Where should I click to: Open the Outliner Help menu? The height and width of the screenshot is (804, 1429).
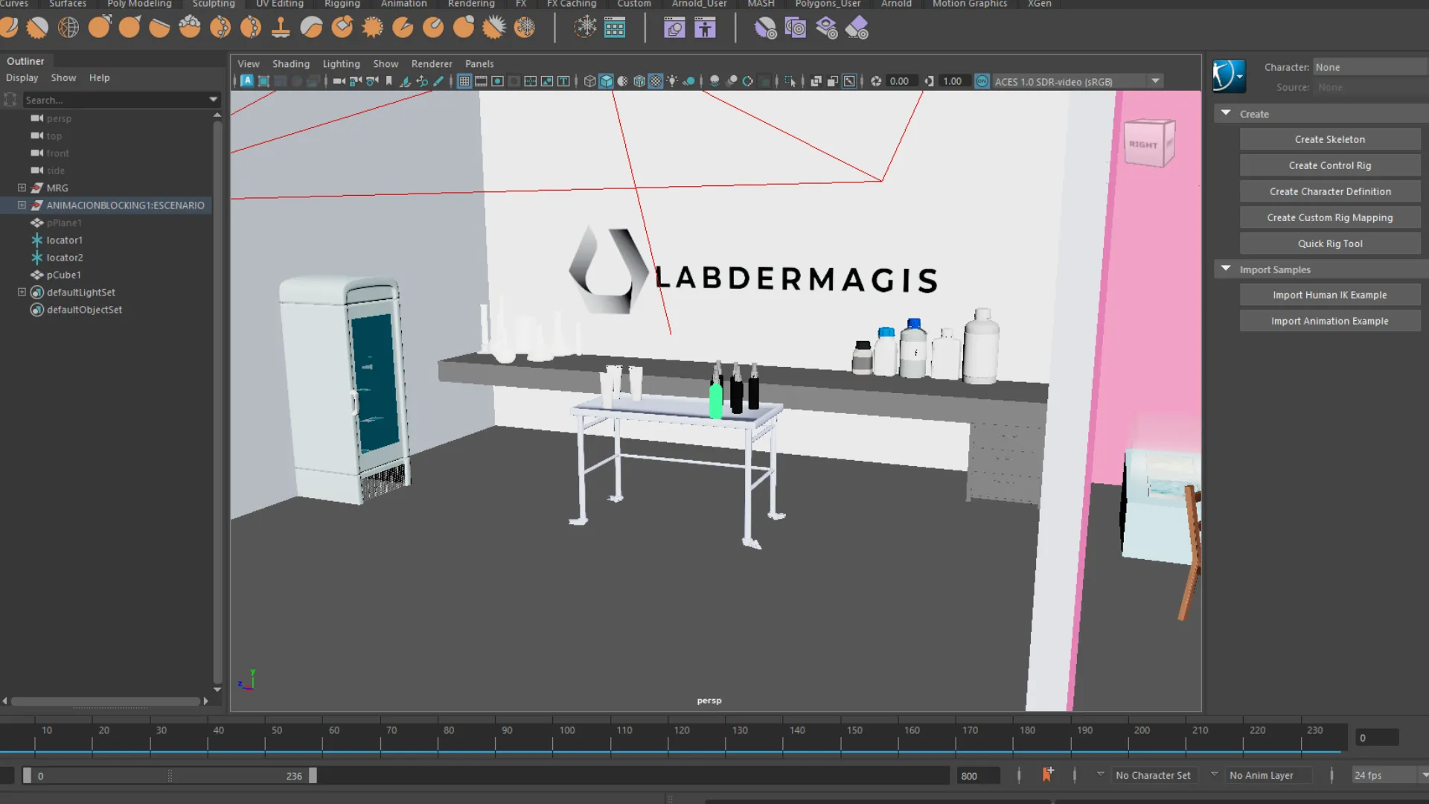click(x=99, y=77)
